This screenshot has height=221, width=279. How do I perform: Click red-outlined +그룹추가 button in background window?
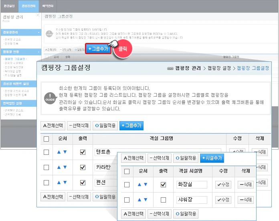(x=98, y=49)
